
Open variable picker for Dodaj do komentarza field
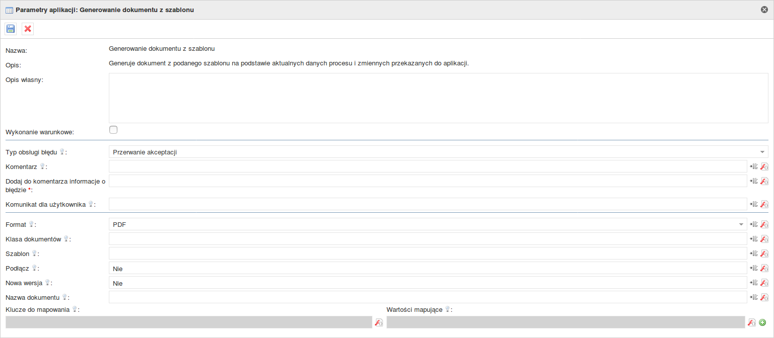tap(754, 181)
